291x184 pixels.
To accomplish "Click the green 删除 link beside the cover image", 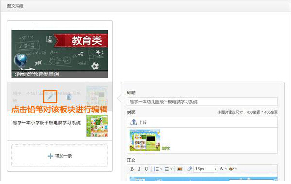I will tap(166, 148).
